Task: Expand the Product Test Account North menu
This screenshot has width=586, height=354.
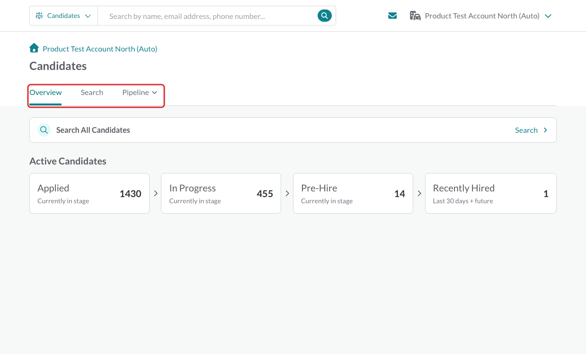Action: pos(481,16)
